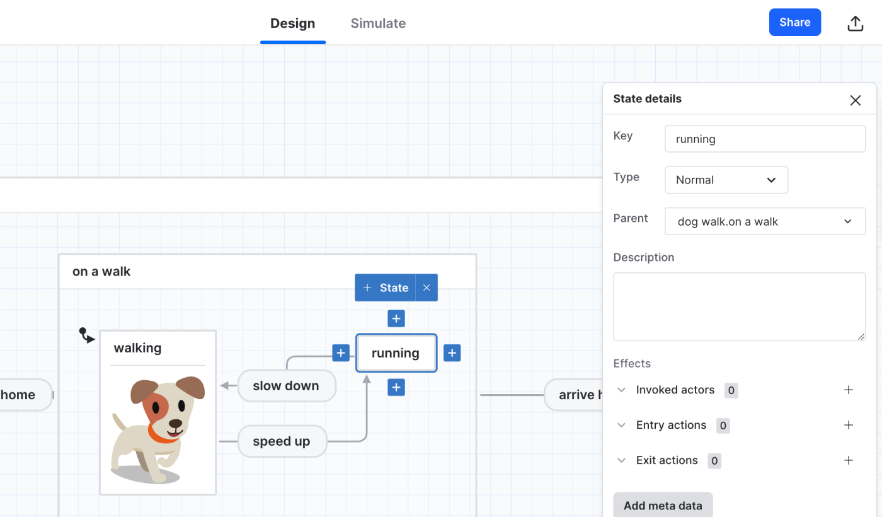Select the speed up transition
Screen dimensions: 882x517
[x=282, y=441]
